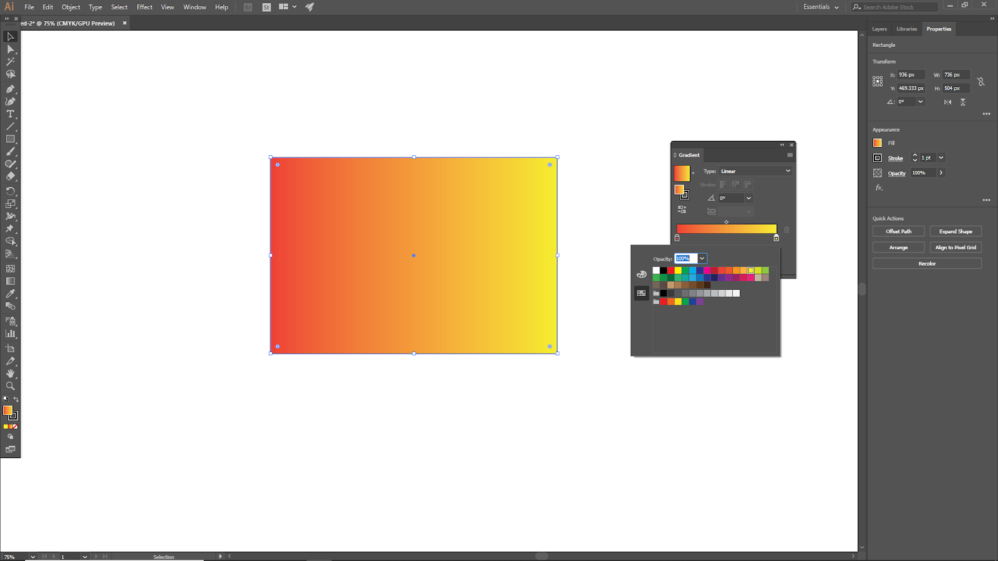Select the Direct Selection tool
Screen dimensions: 998x561
point(11,49)
